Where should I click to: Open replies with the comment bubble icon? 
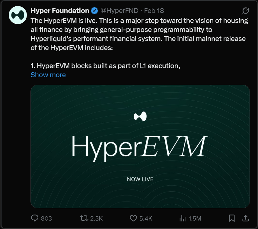click(35, 218)
